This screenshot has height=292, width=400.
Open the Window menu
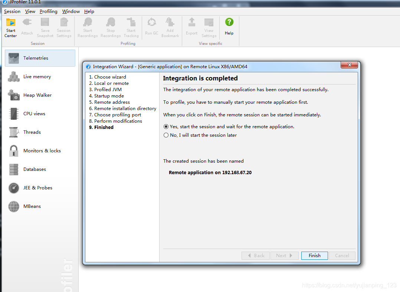pos(71,11)
